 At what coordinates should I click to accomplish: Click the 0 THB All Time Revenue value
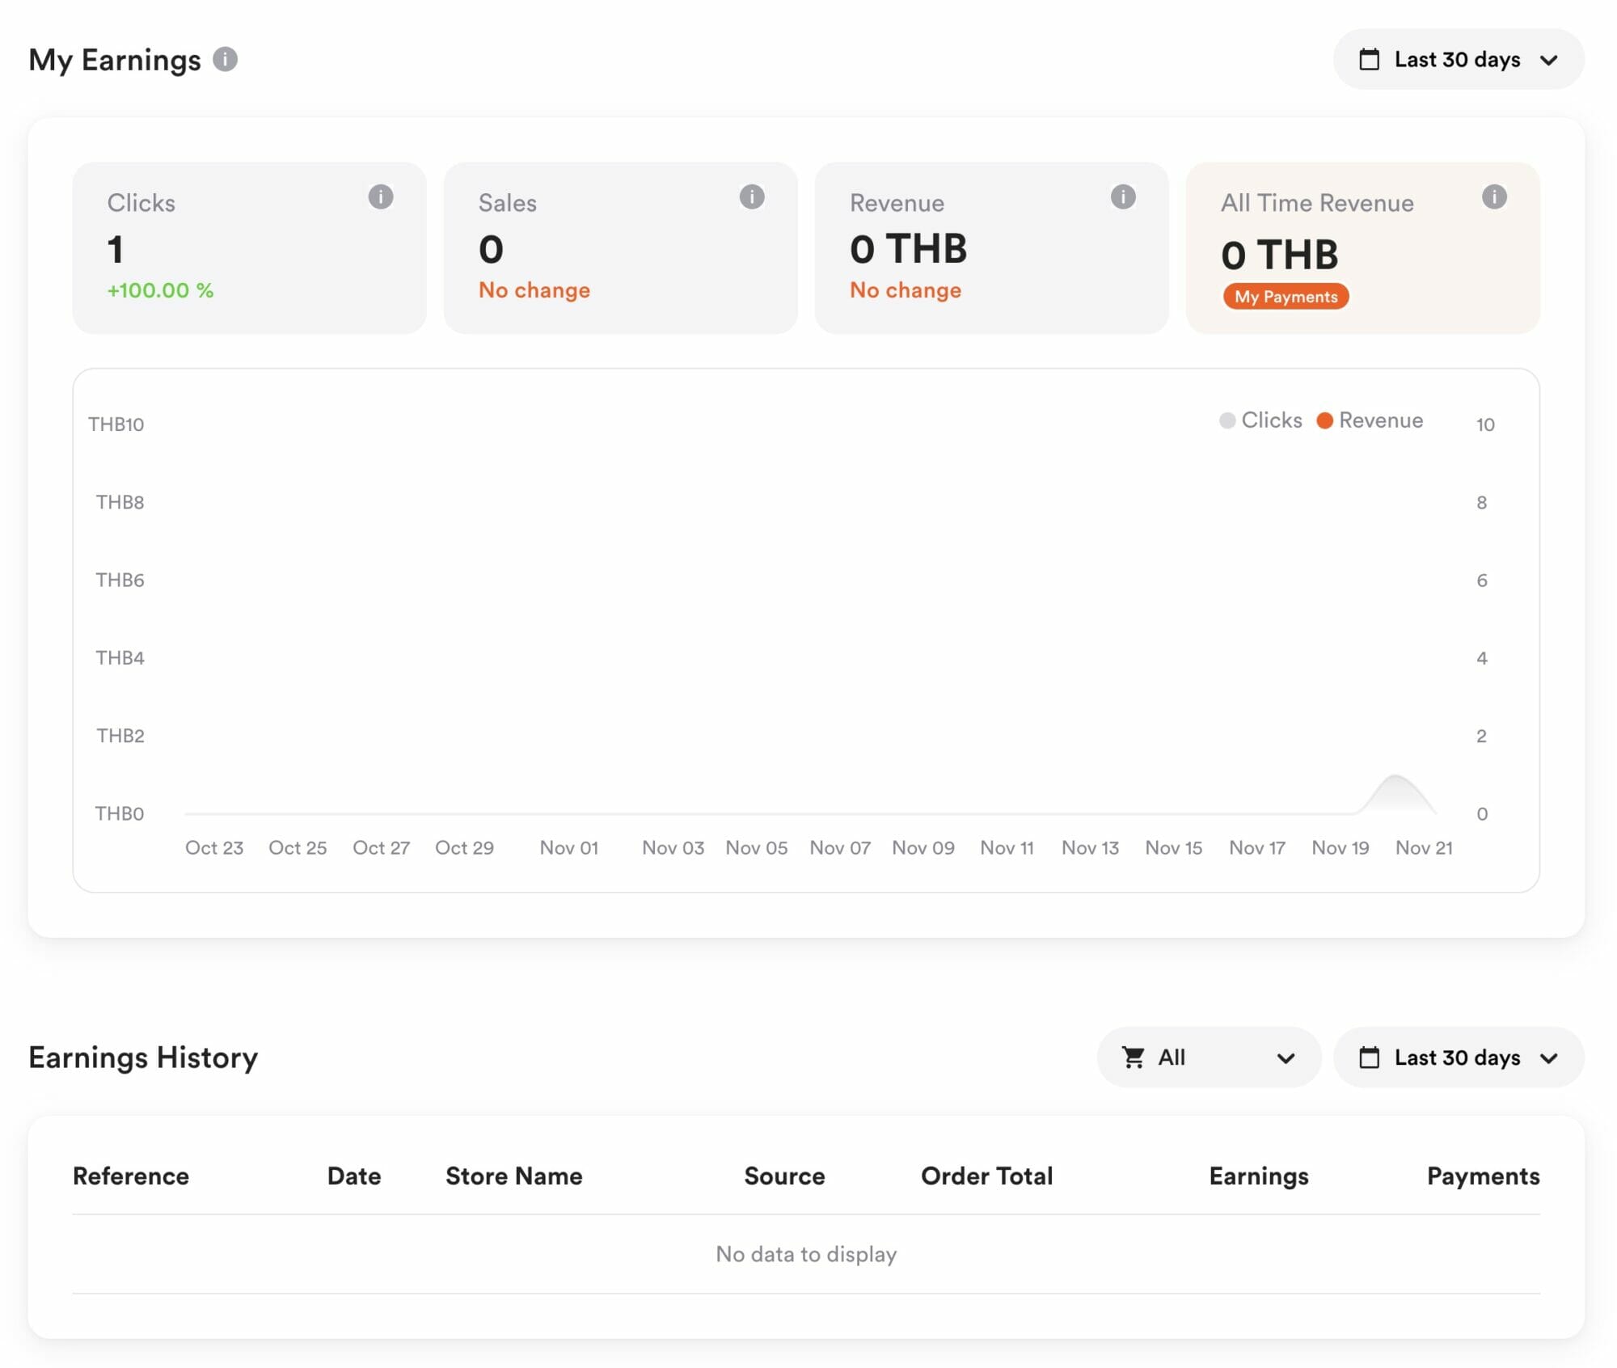[x=1279, y=255]
